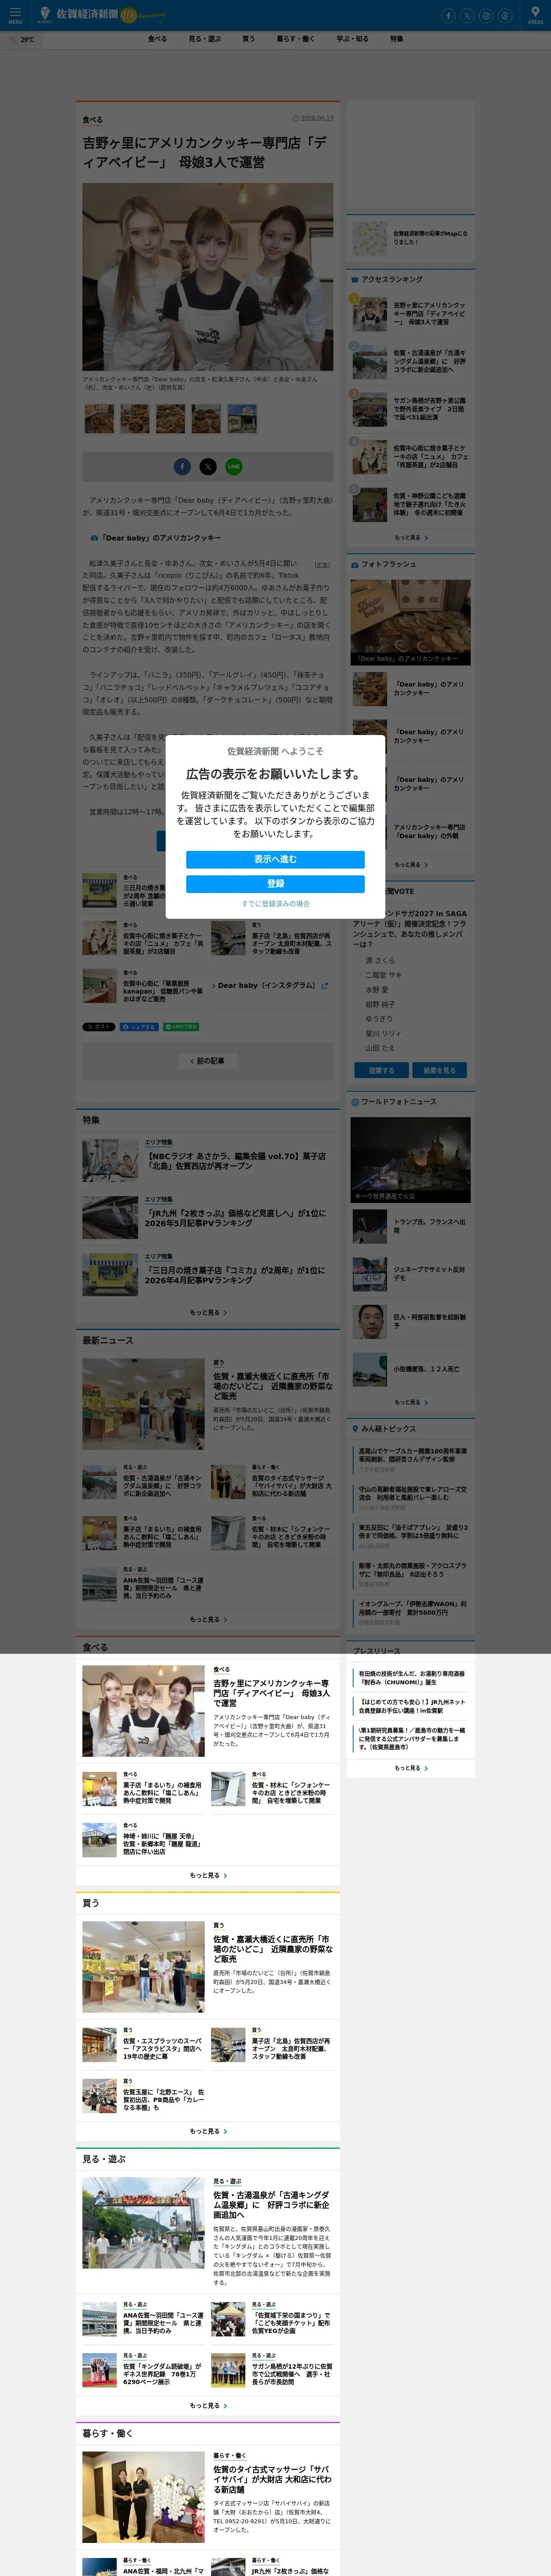Expand もっと見る under lower 食べる section

click(208, 1876)
